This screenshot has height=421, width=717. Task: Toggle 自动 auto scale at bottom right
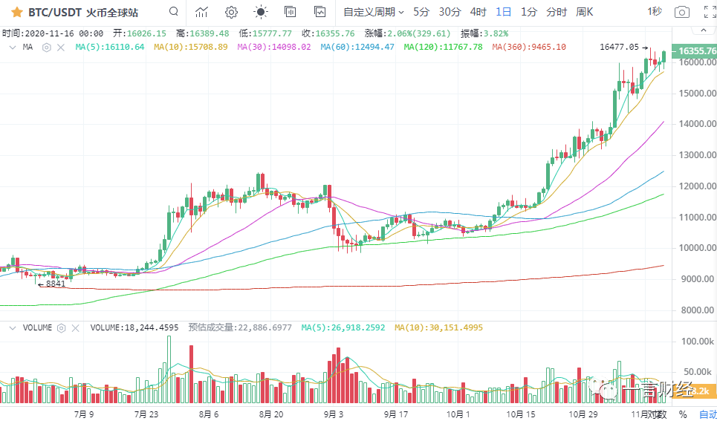tap(707, 414)
